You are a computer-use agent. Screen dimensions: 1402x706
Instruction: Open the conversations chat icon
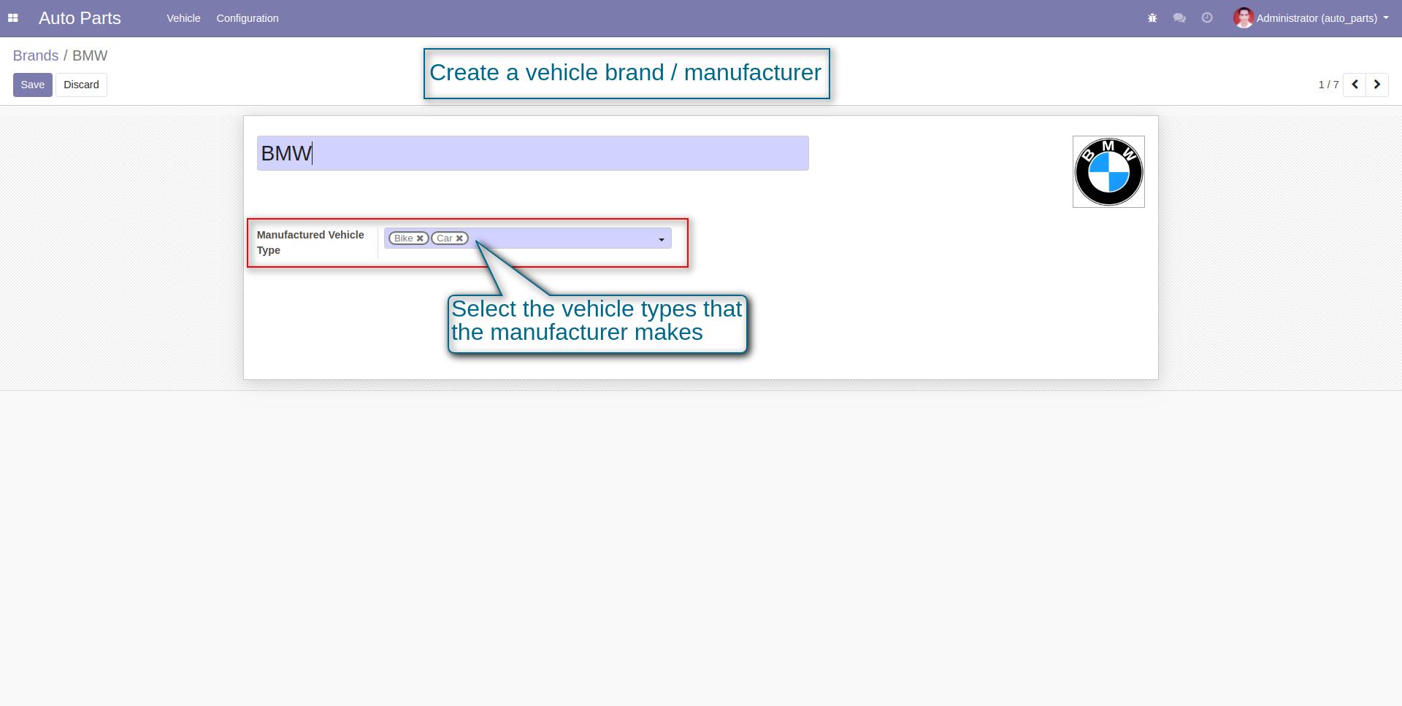point(1179,18)
